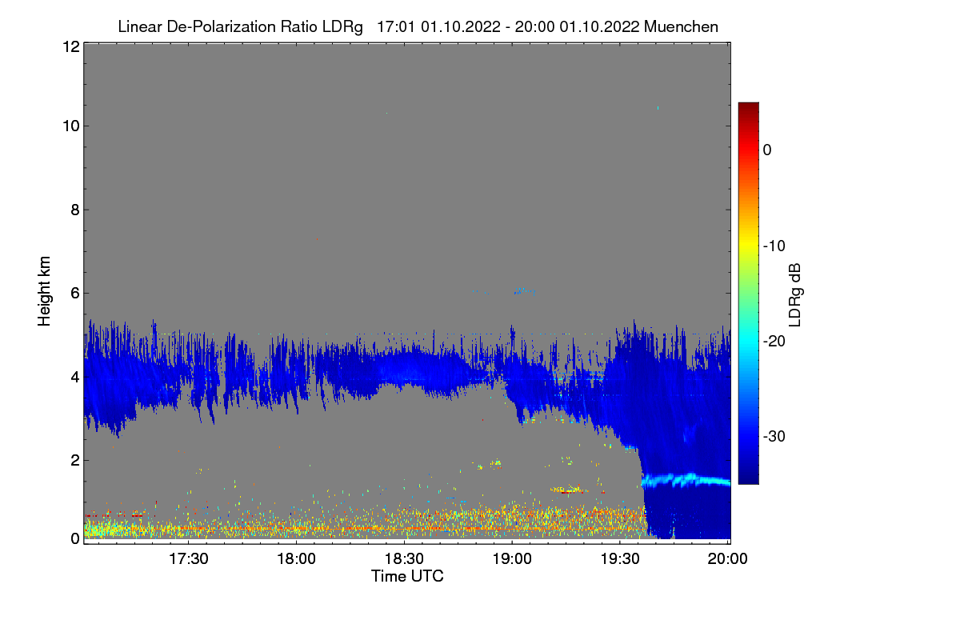This screenshot has height=640, width=960.
Task: Click the 20:00 time tick label
Action: coord(728,558)
